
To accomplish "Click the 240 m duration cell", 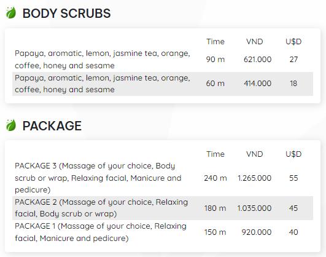I will (x=215, y=178).
